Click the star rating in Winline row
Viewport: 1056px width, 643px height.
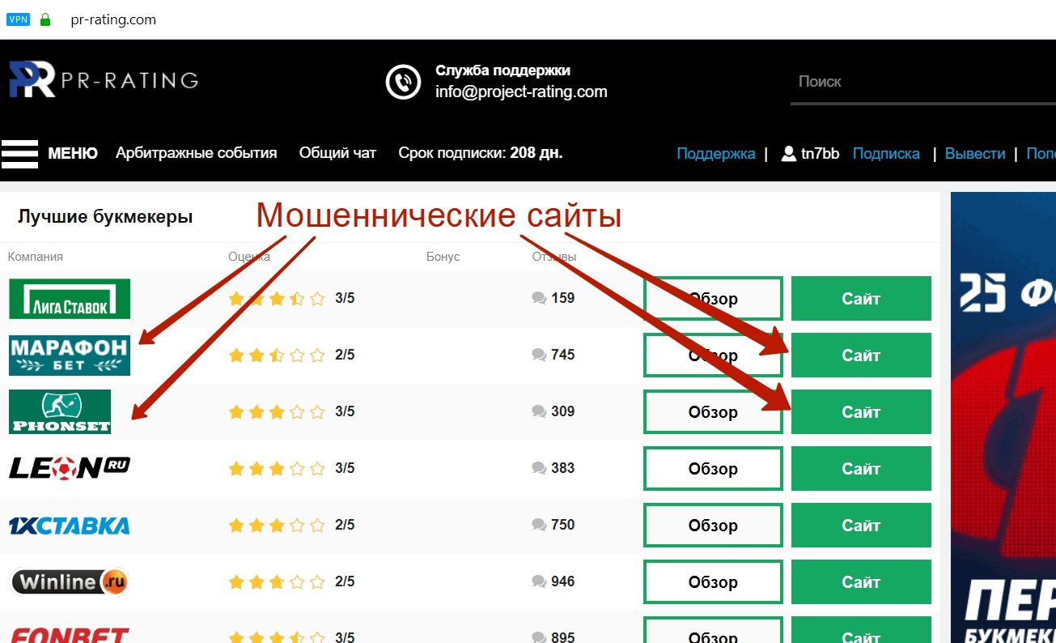pyautogui.click(x=277, y=581)
